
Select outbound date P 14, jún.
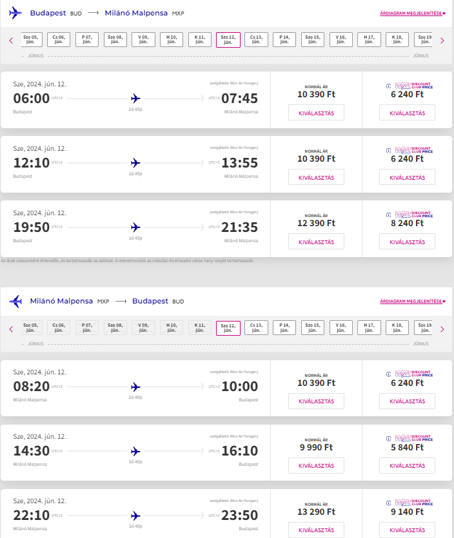point(284,39)
